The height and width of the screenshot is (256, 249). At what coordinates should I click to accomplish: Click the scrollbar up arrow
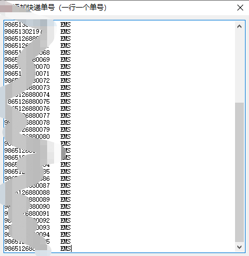point(239,26)
